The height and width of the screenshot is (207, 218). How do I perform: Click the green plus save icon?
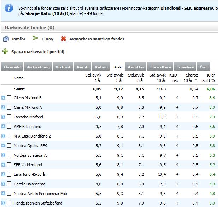5,51
